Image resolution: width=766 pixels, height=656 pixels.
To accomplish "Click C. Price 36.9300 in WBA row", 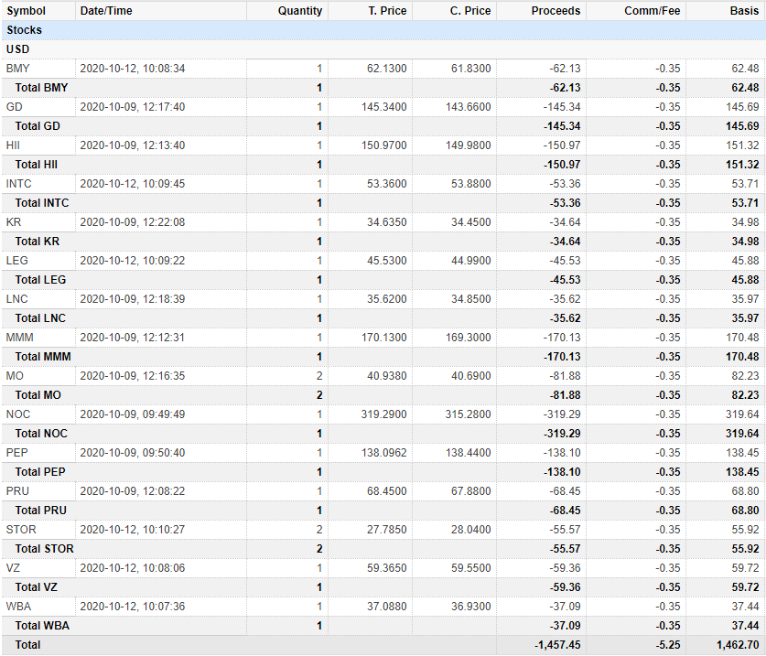I will point(471,607).
